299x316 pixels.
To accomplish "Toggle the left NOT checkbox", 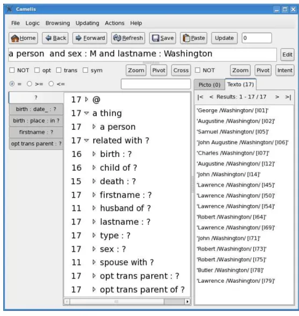I will (x=12, y=70).
